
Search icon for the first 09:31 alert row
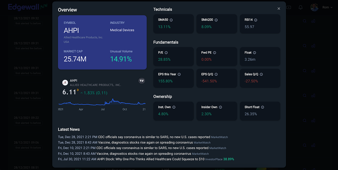[x=305, y=46]
